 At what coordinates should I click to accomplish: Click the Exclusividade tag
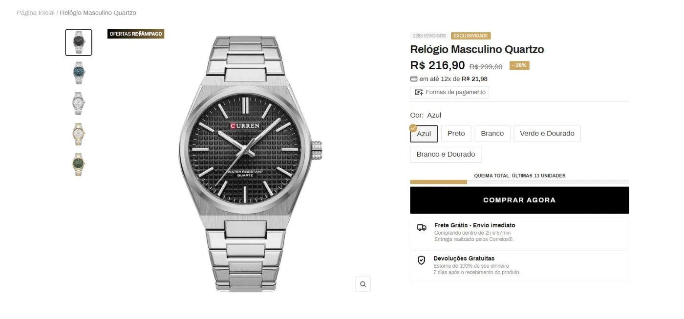point(470,36)
